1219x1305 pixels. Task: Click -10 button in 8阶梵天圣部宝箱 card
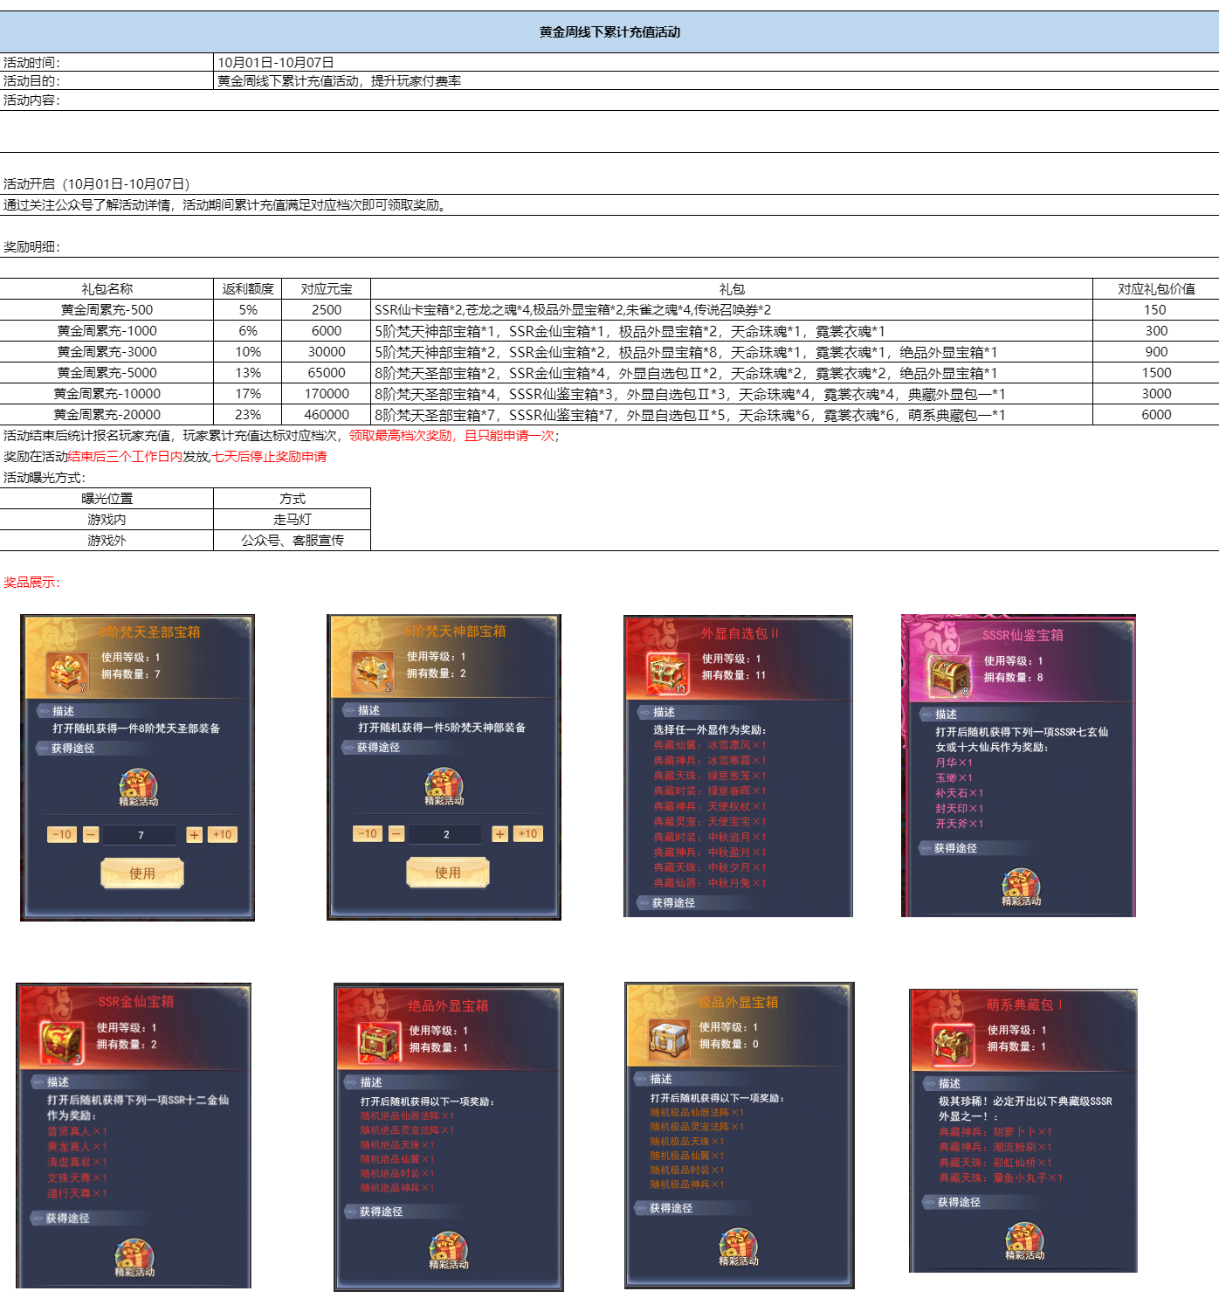[62, 834]
